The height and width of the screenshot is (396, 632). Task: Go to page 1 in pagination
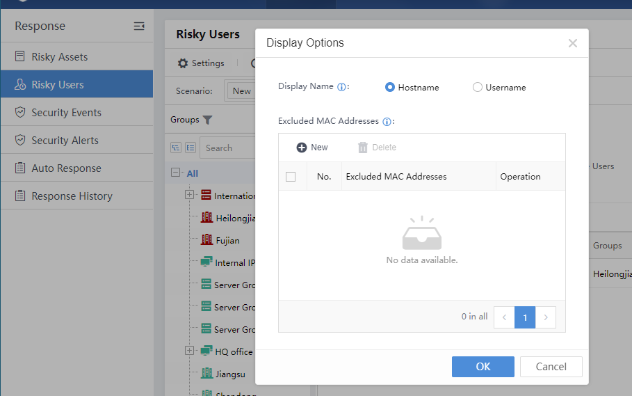[525, 317]
